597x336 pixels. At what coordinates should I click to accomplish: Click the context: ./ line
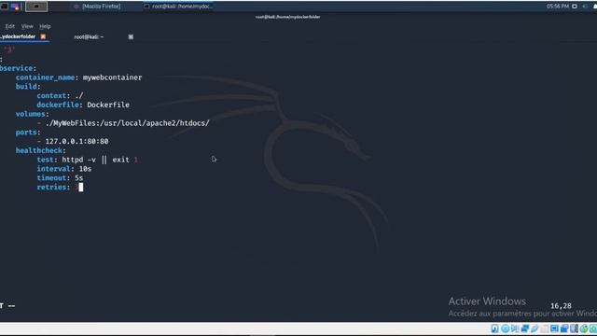tap(60, 95)
